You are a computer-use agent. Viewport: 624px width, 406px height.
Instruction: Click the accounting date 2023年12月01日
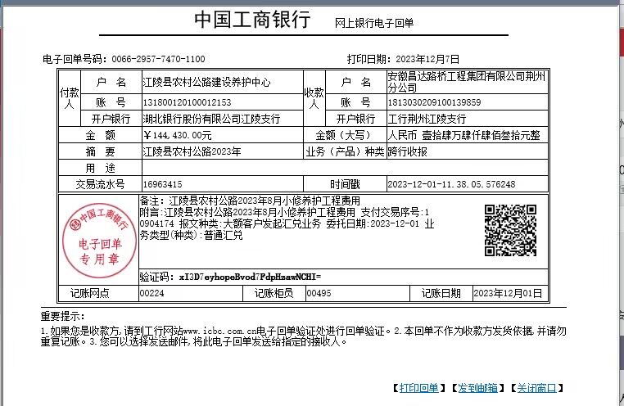[508, 292]
